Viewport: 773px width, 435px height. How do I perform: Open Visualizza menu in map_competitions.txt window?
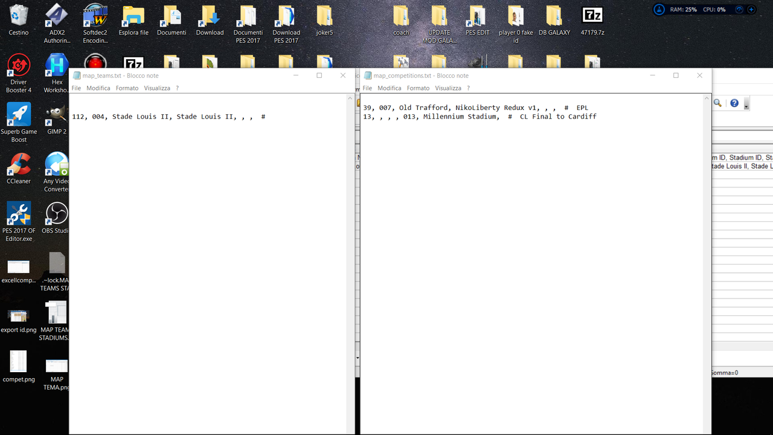click(448, 88)
